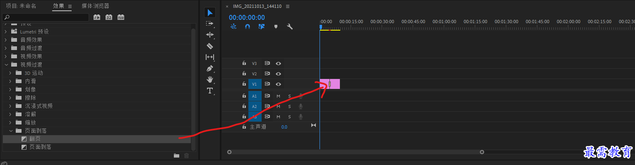Collapse the 视频过渡 folder
635x165 pixels.
click(x=6, y=65)
